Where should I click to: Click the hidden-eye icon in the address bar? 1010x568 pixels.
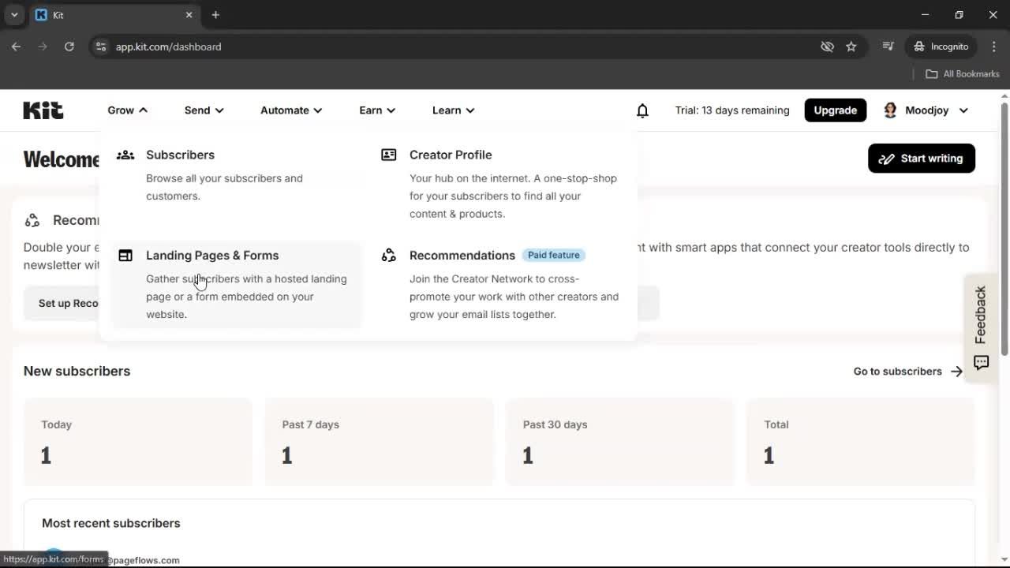pyautogui.click(x=827, y=47)
